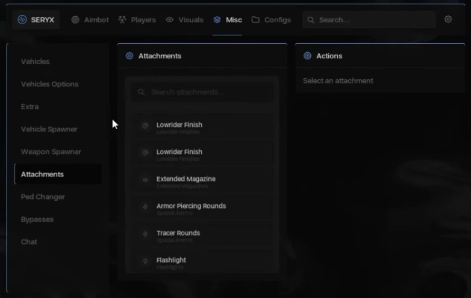Click the SERYX logo icon
This screenshot has height=298, width=471.
(x=22, y=20)
